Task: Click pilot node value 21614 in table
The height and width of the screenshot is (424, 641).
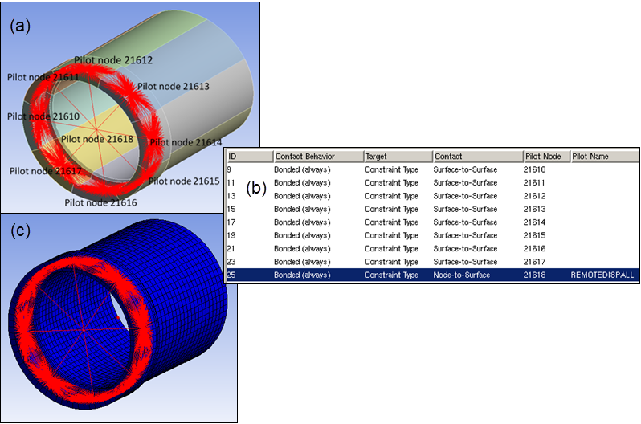Action: (x=534, y=222)
